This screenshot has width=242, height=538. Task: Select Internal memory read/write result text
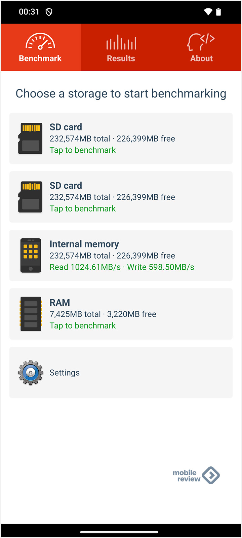[x=122, y=267]
